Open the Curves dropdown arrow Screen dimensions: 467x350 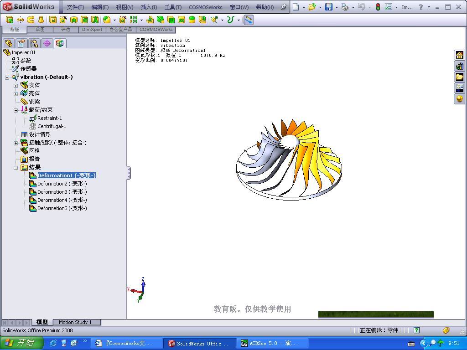tap(239, 20)
